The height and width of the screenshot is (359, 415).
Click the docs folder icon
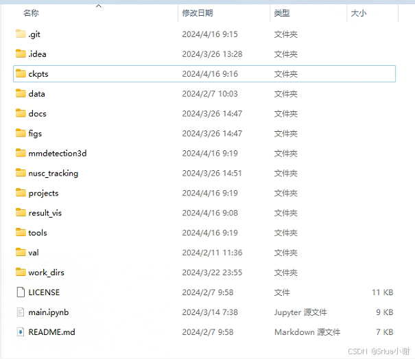coord(21,113)
